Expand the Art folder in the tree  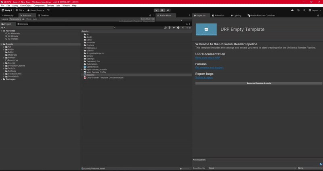tap(4, 47)
